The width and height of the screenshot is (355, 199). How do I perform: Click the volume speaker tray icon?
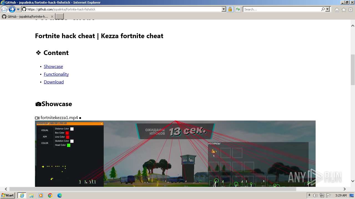pos(315,195)
